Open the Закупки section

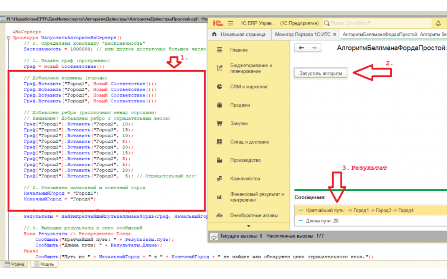(240, 124)
